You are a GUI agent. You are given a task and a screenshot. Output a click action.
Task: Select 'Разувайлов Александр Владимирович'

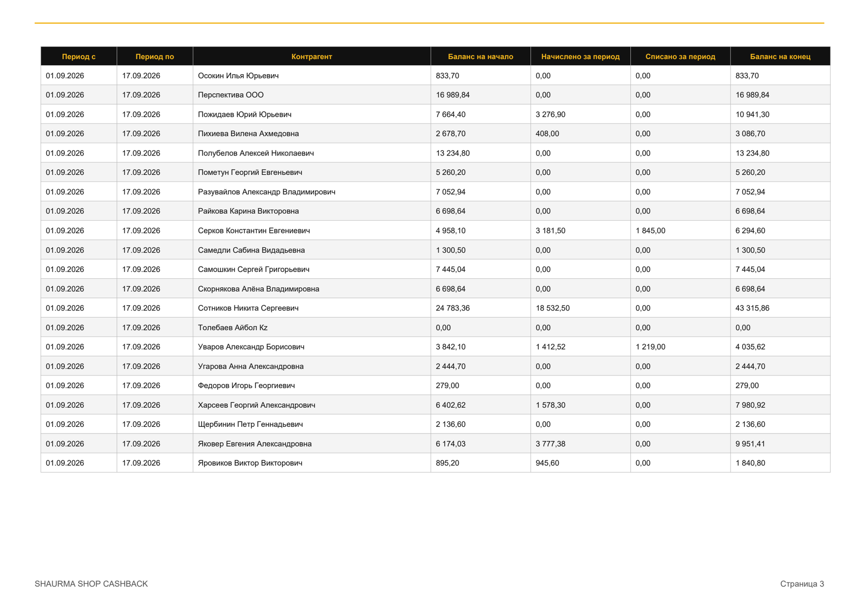pyautogui.click(x=267, y=192)
